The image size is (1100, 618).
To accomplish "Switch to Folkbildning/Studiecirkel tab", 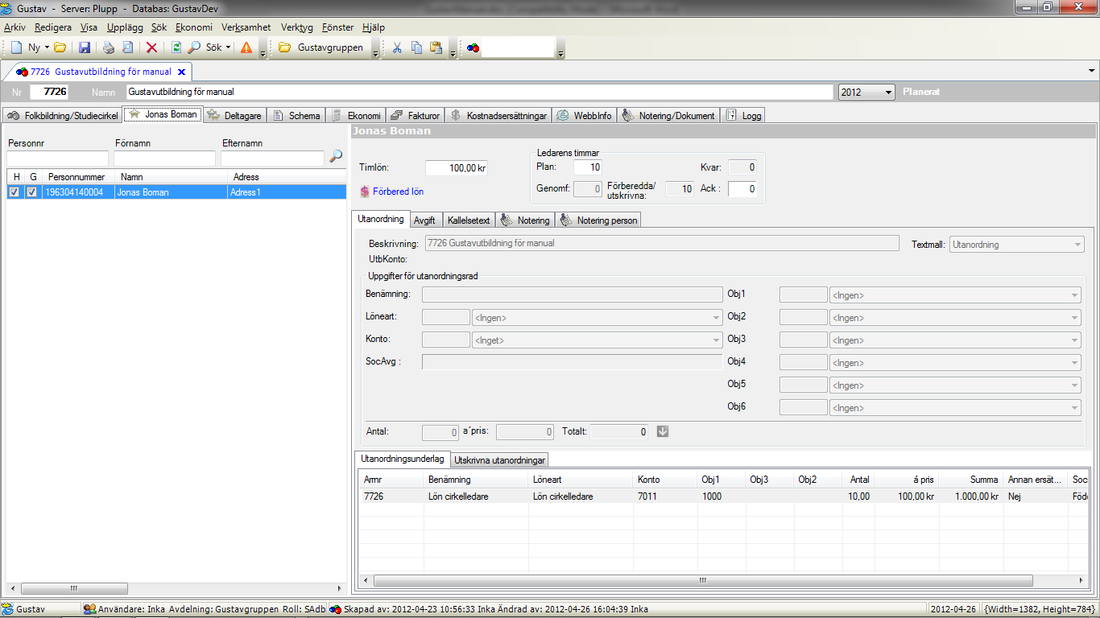I will (63, 116).
